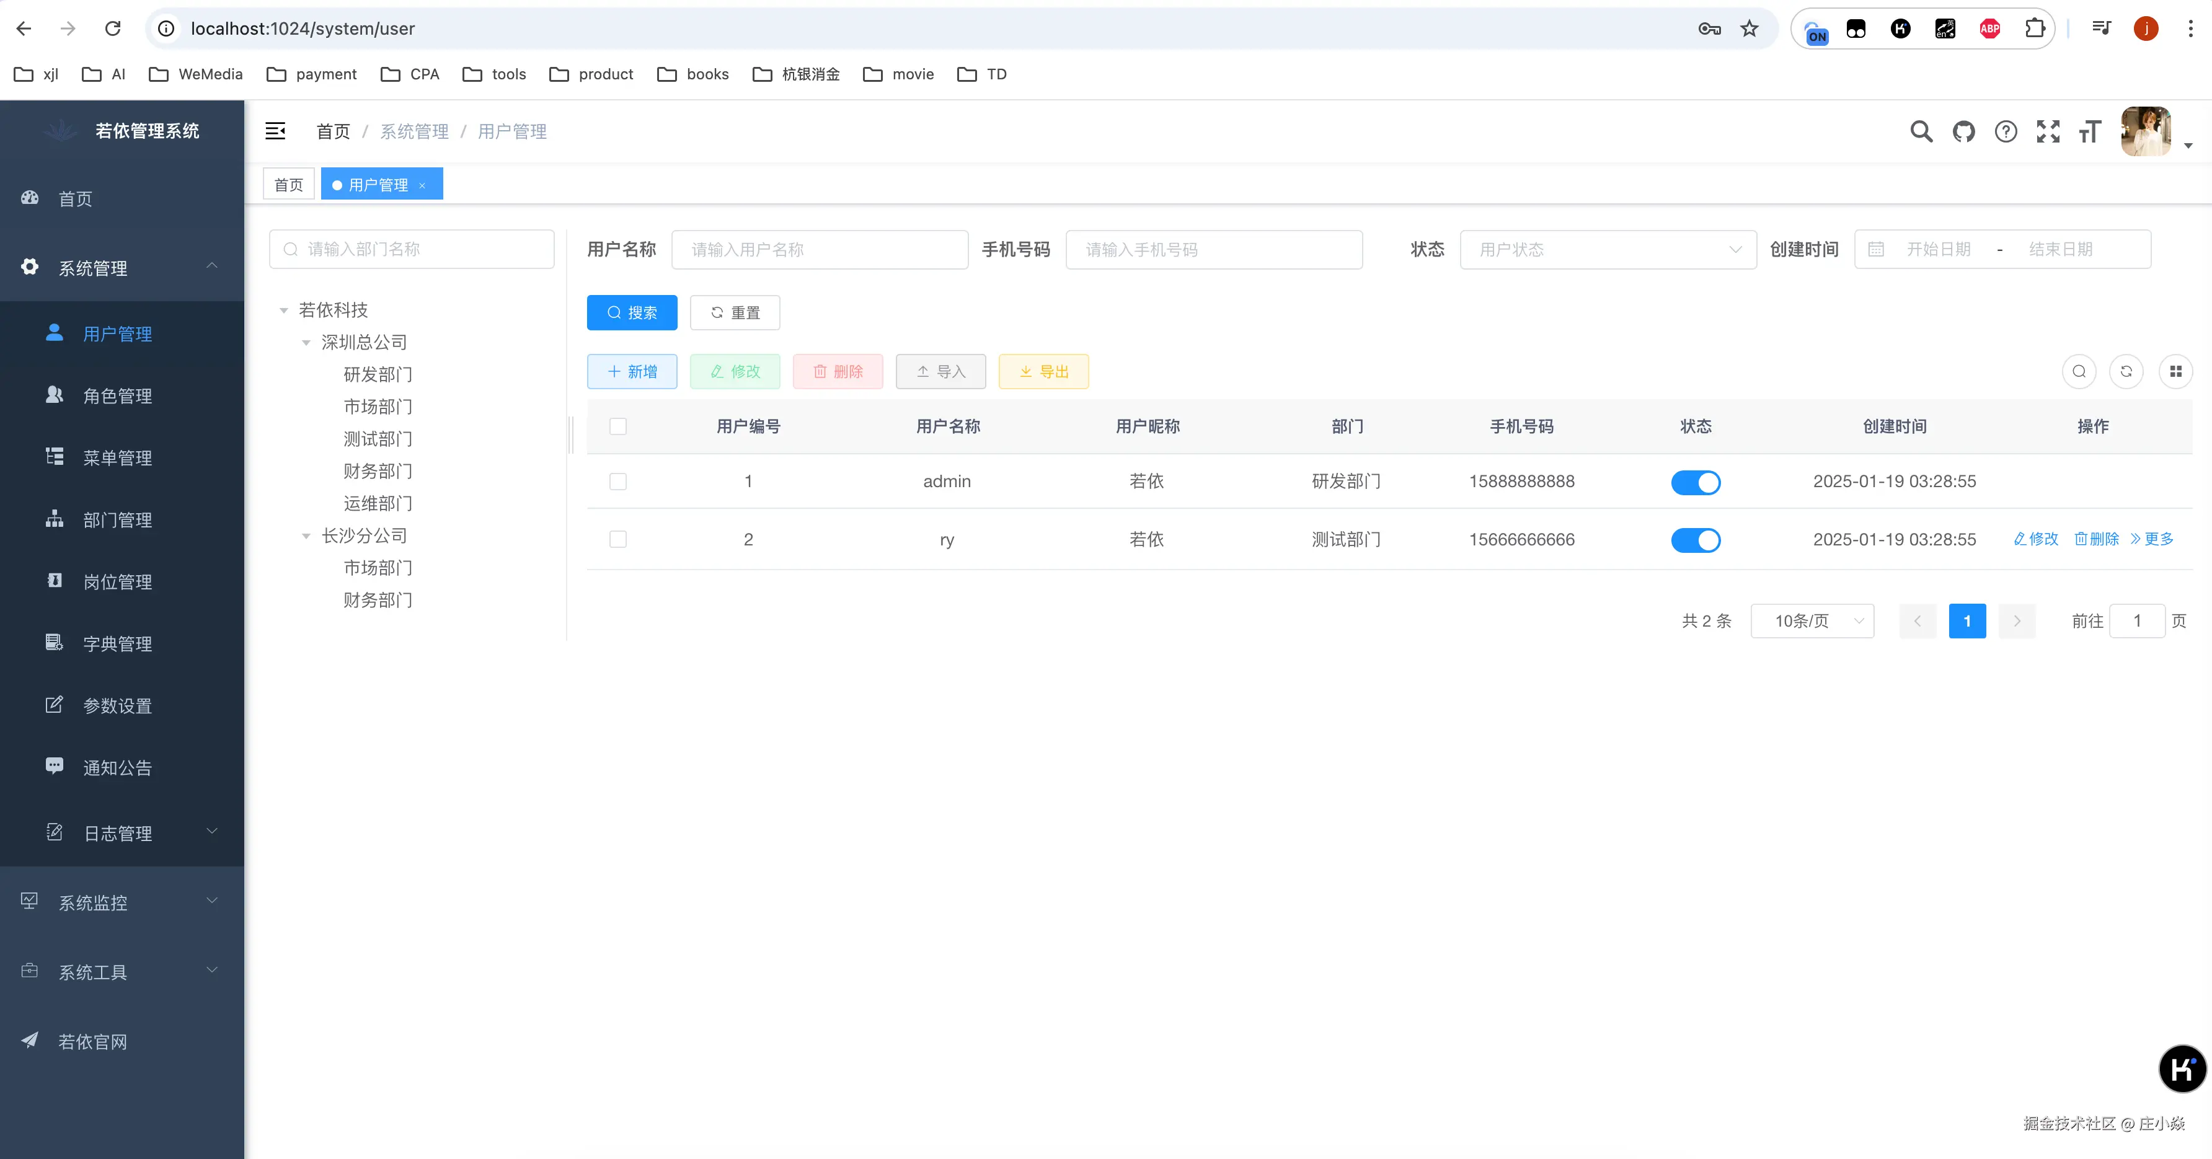Open the column visibility grid icon
The width and height of the screenshot is (2212, 1159).
pos(2175,372)
